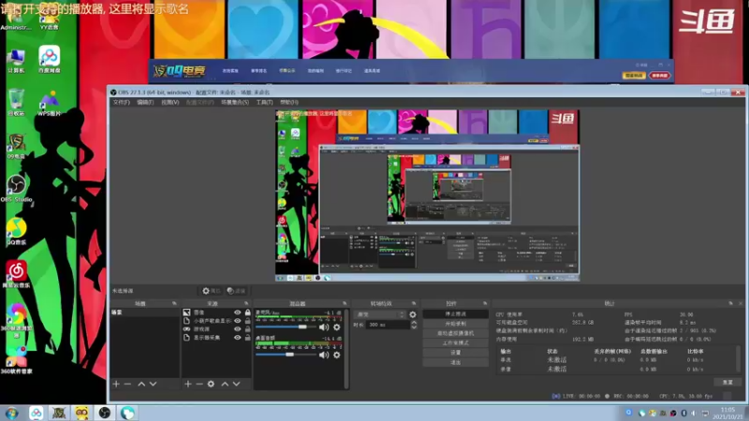Add a new source with plus icon
Screen dimensions: 749x421
(x=188, y=384)
